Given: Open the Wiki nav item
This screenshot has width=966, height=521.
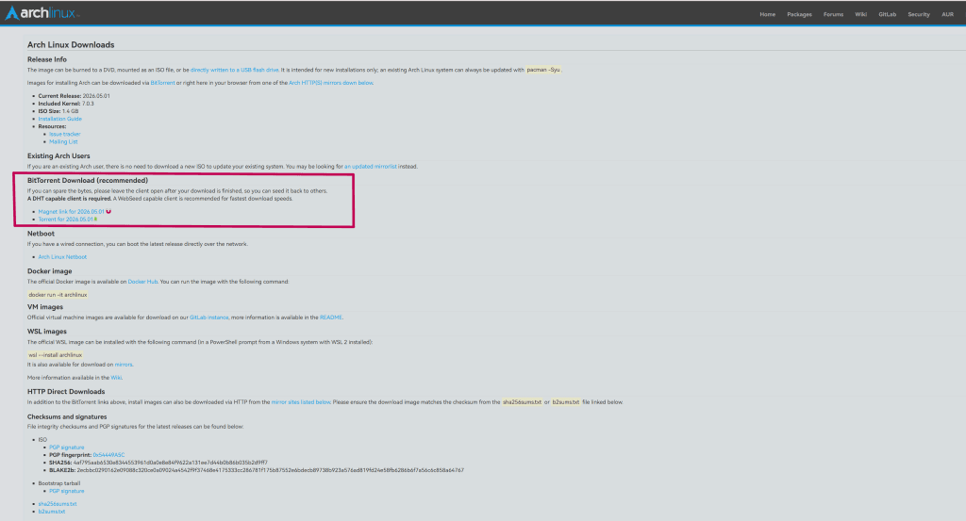Looking at the screenshot, I should (x=860, y=14).
